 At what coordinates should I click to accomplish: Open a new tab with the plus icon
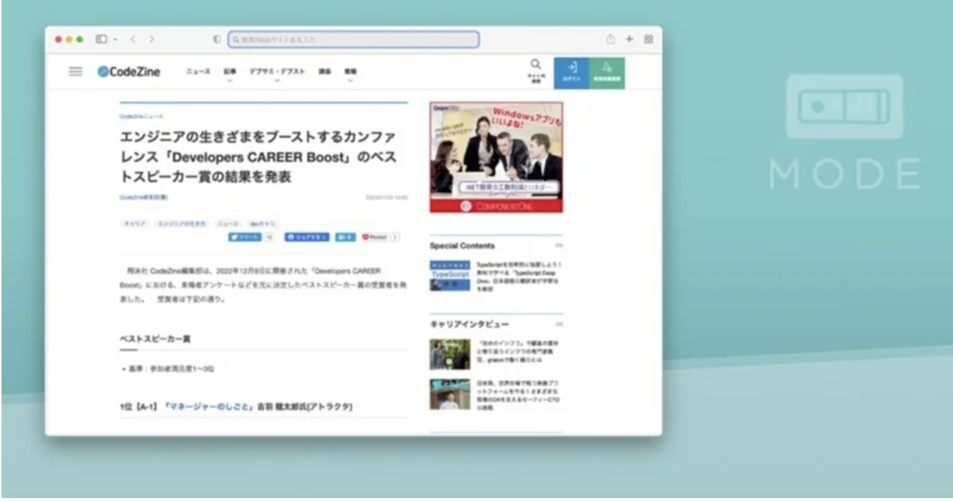click(x=629, y=39)
